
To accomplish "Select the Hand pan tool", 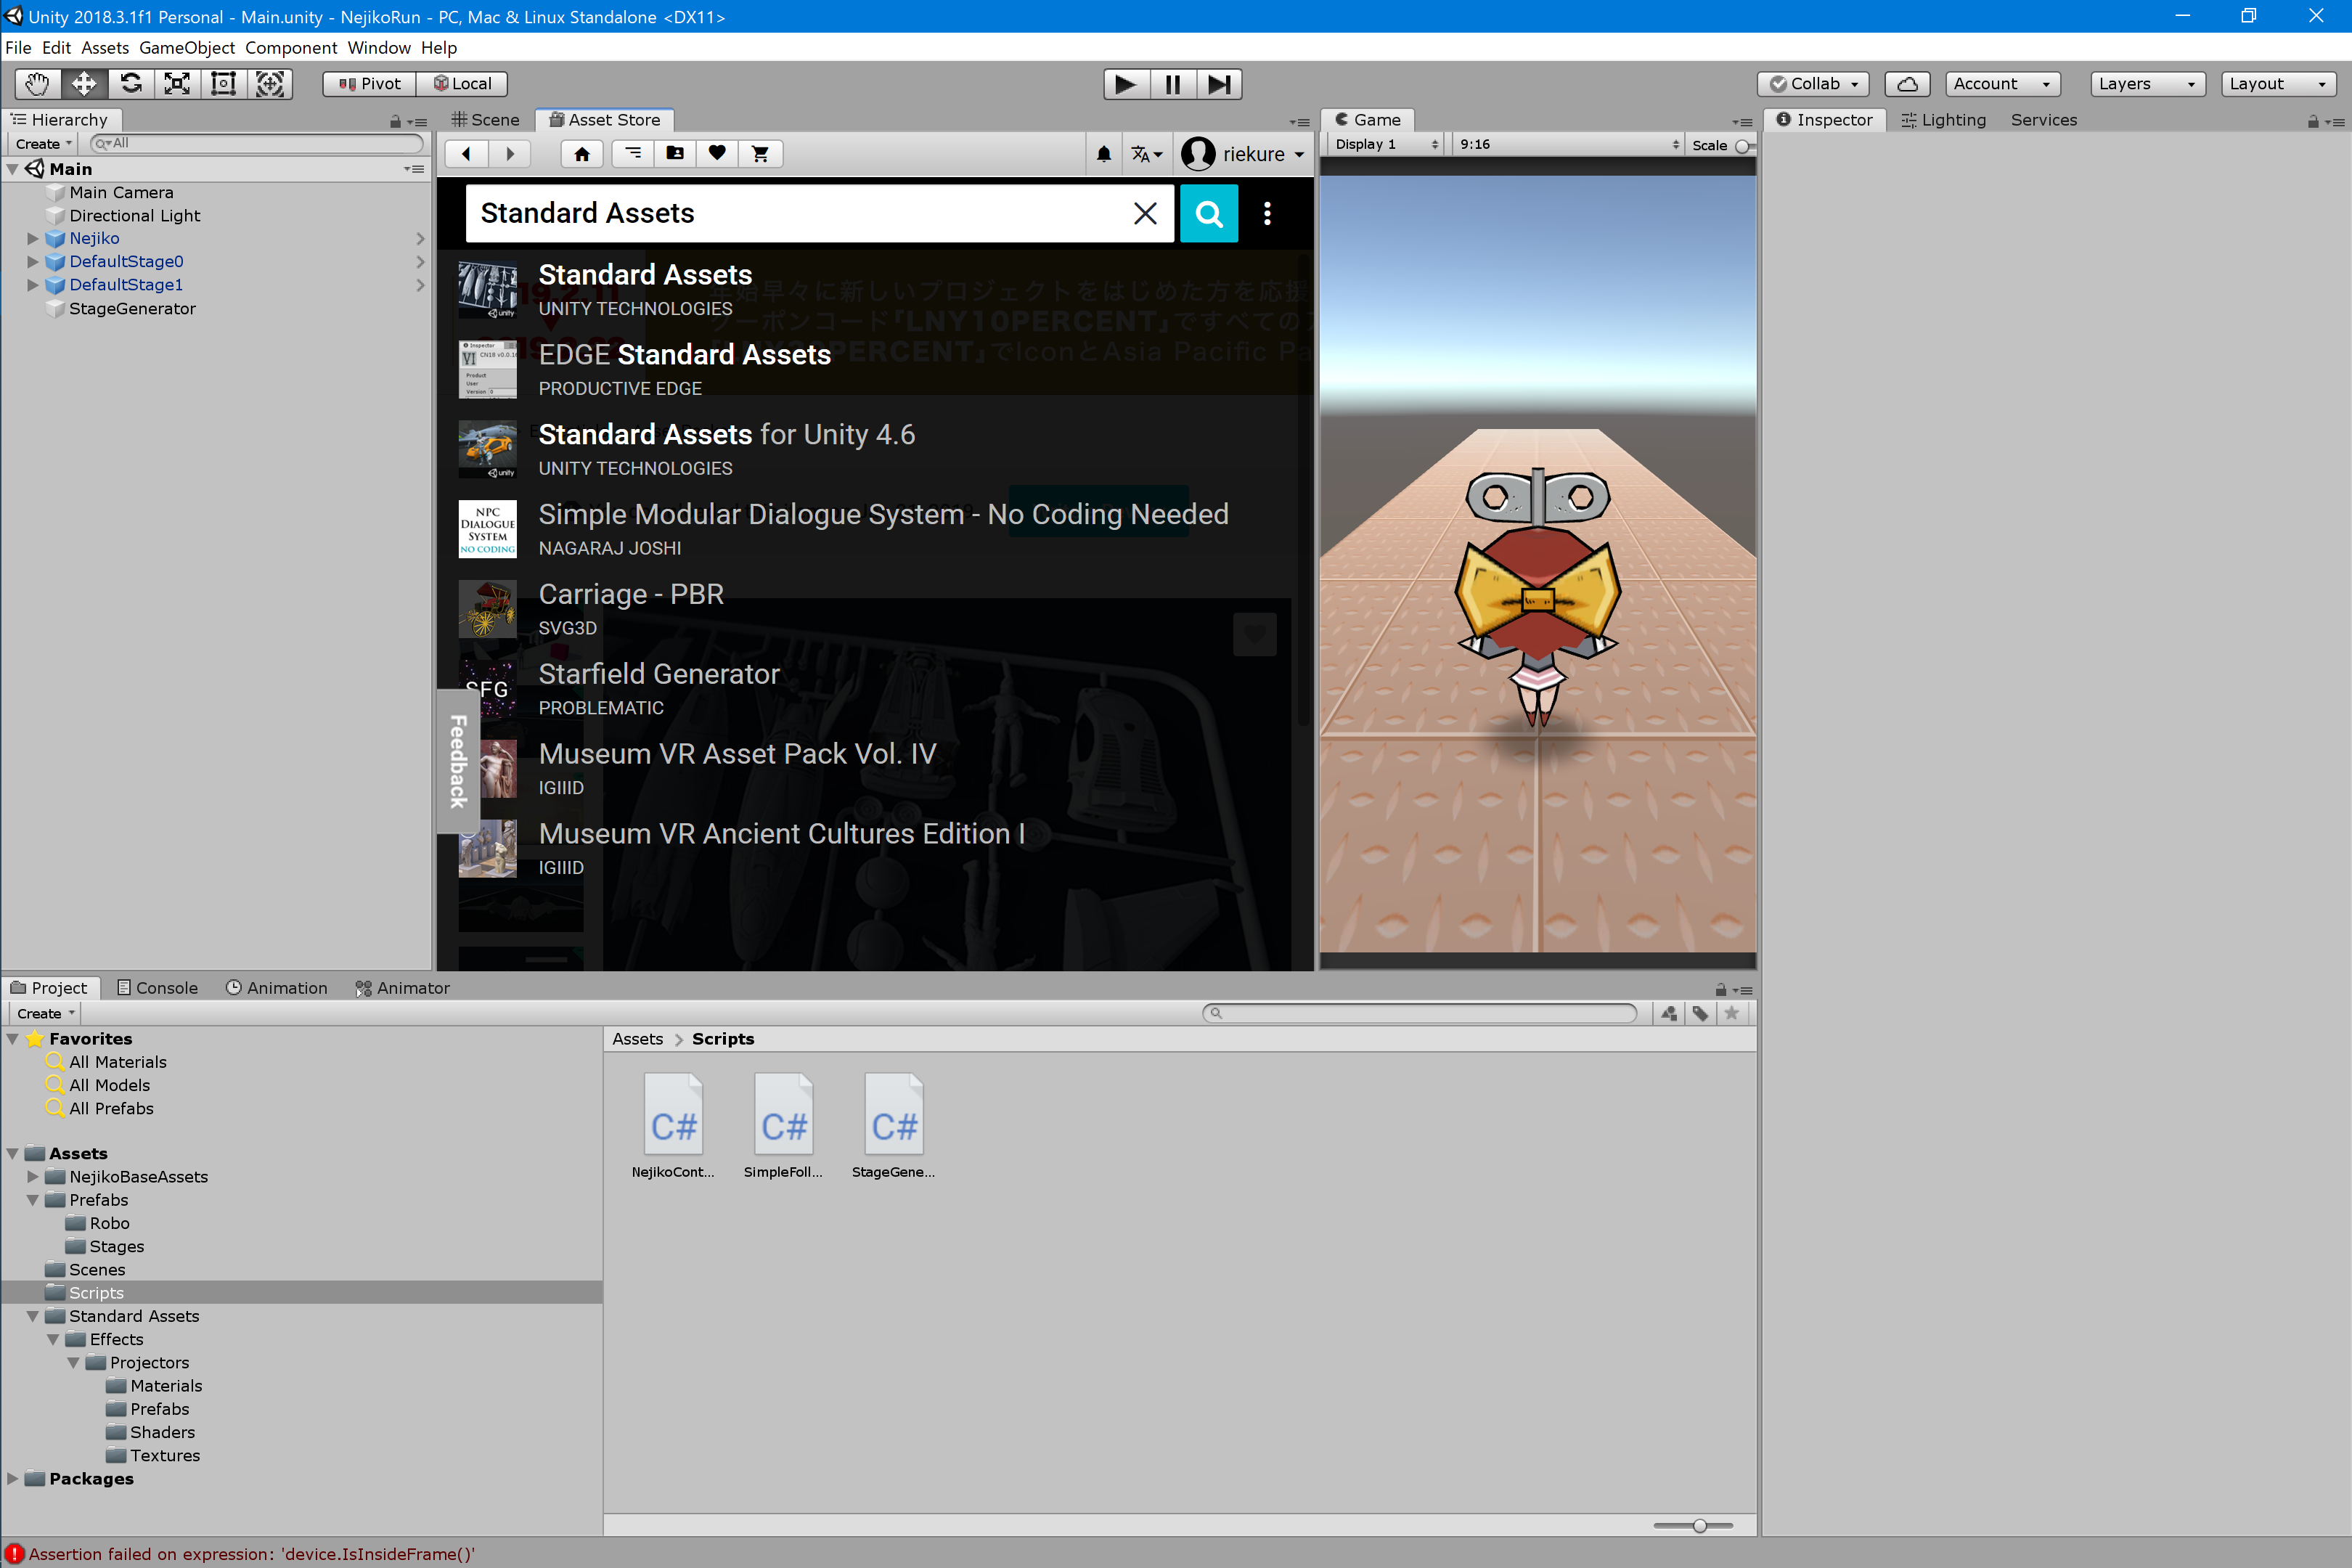I will [x=37, y=84].
